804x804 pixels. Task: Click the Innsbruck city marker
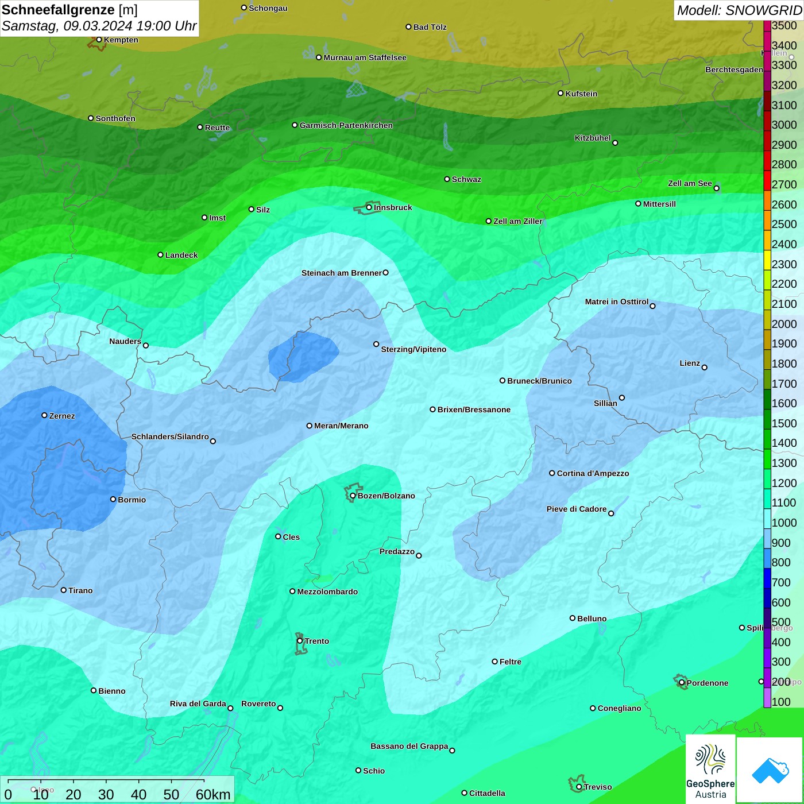coord(369,207)
